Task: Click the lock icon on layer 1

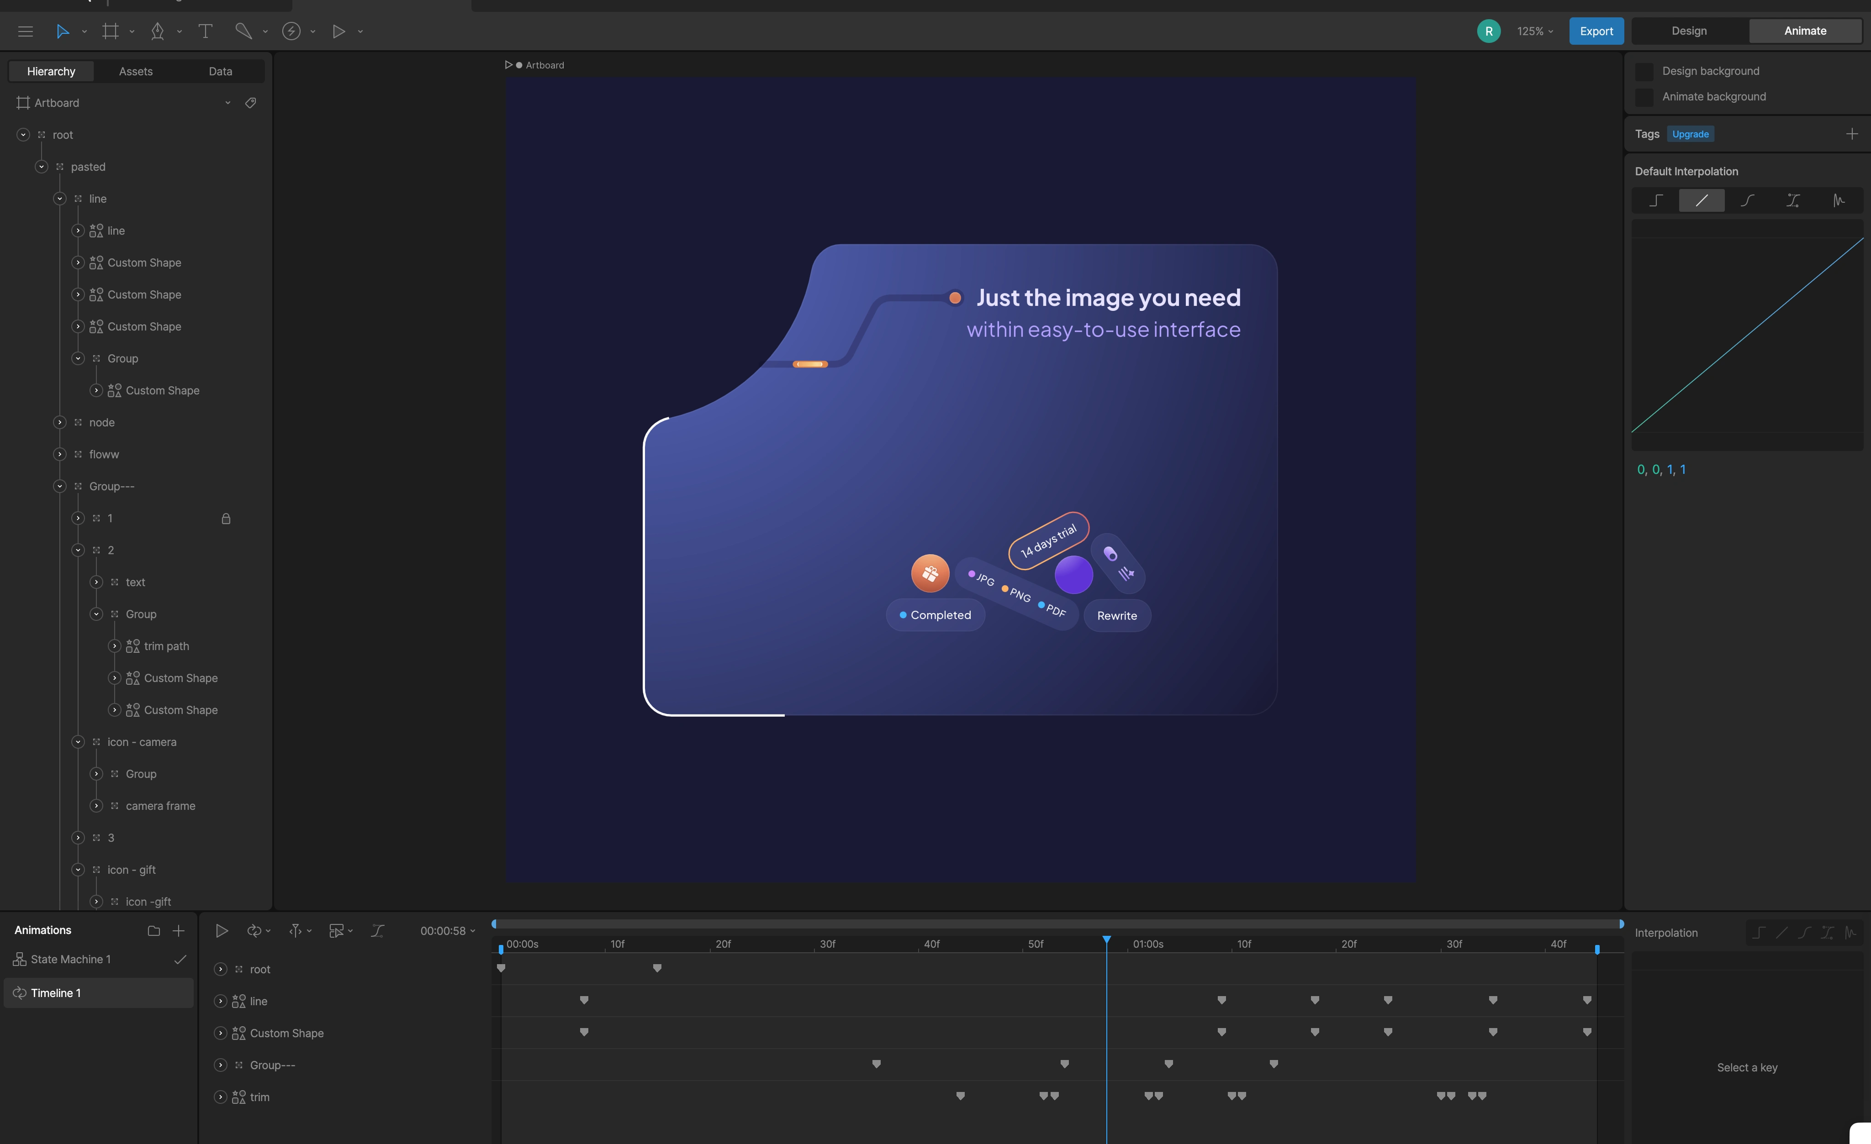Action: [x=226, y=519]
